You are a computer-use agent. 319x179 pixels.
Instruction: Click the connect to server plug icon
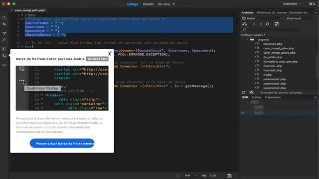coord(245,24)
